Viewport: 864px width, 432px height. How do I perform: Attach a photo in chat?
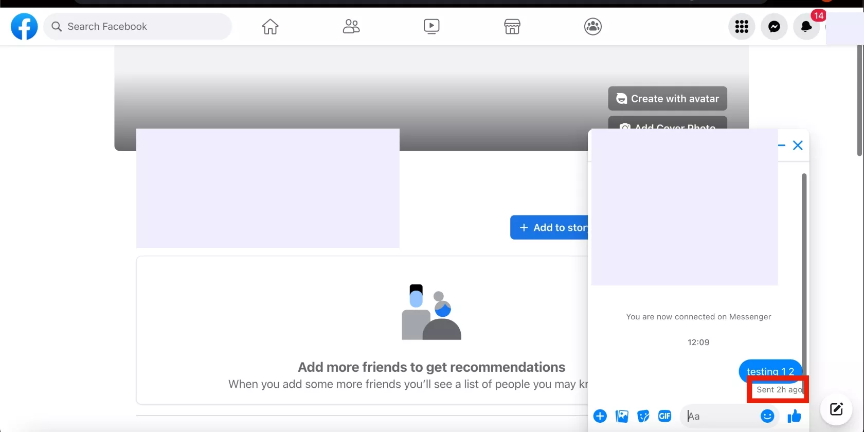pyautogui.click(x=622, y=416)
